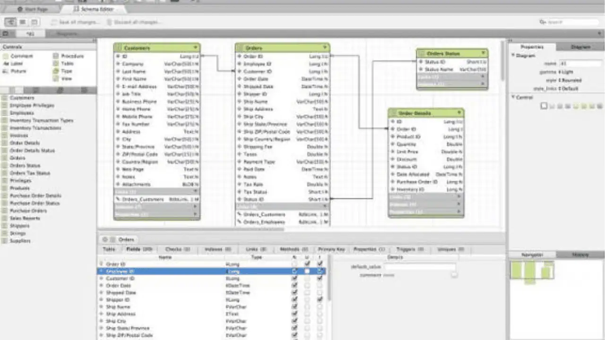Select the Type control in Controls panel
This screenshot has width=605, height=340.
[x=63, y=71]
